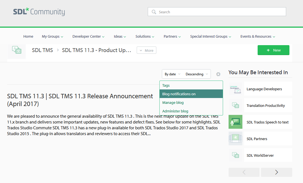Click the SDL WorldServer thumbnail icon

click(235, 155)
